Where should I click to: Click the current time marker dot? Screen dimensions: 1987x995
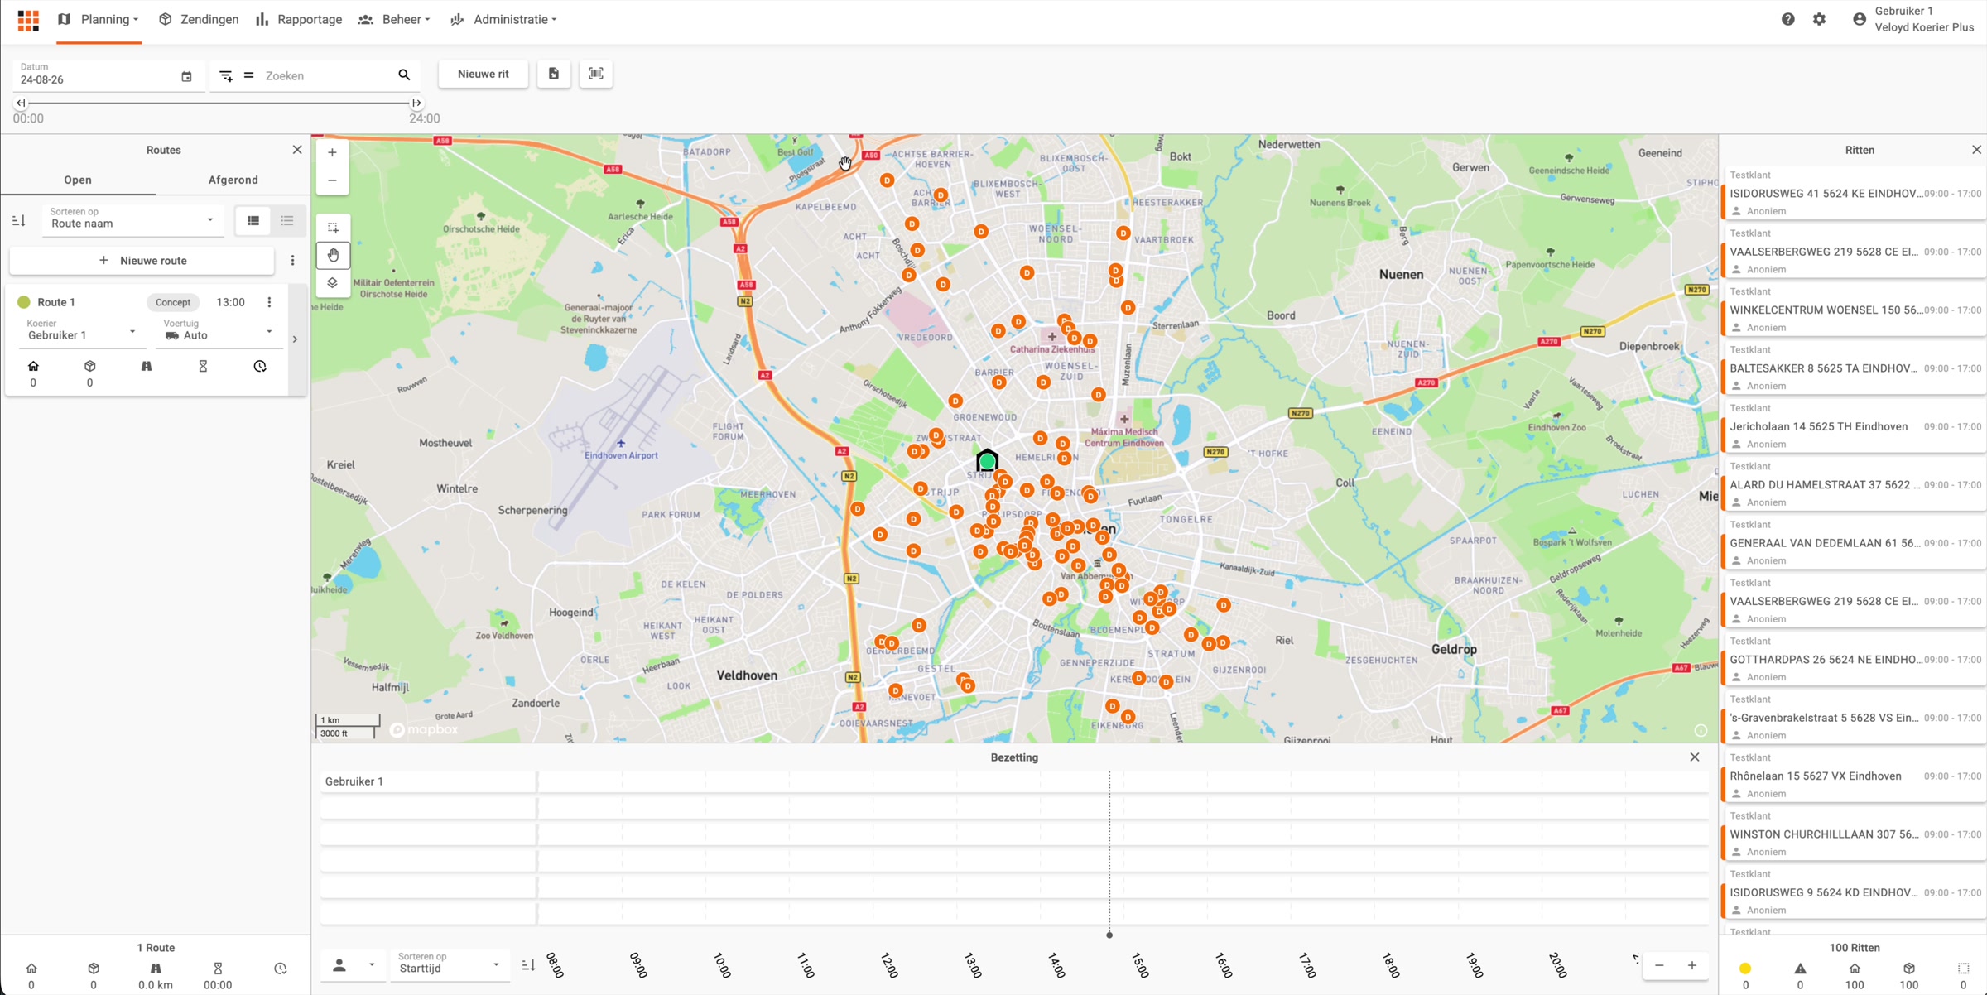coord(1109,935)
